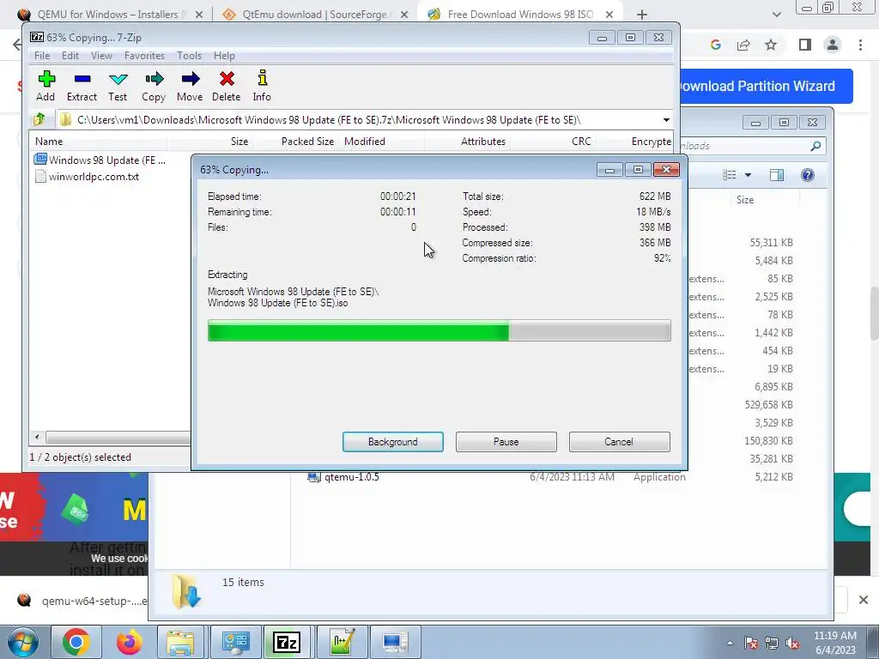
Task: Open the Windows Start menu
Action: [x=23, y=642]
